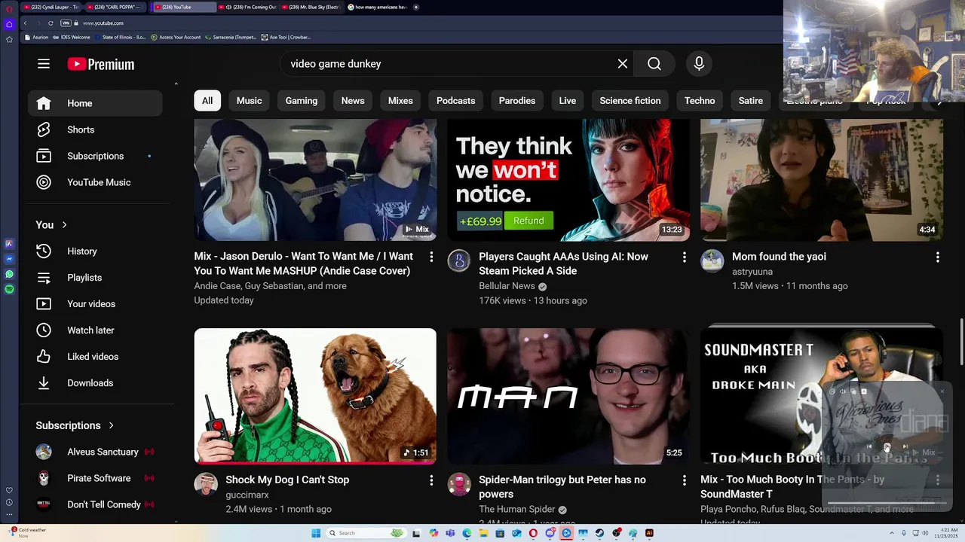This screenshot has height=542, width=965.
Task: Open Subscriptions in sidebar
Action: [x=95, y=156]
